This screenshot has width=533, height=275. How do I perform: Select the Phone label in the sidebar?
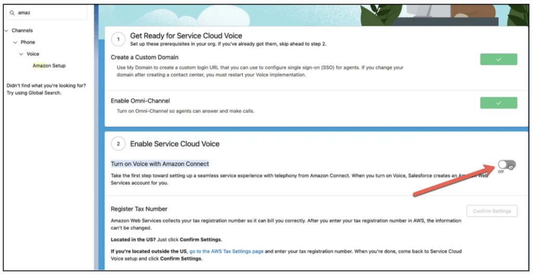(28, 43)
